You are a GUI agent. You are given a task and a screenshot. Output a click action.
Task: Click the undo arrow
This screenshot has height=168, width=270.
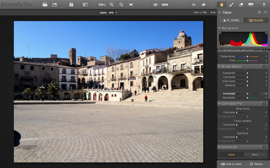coord(194,5)
